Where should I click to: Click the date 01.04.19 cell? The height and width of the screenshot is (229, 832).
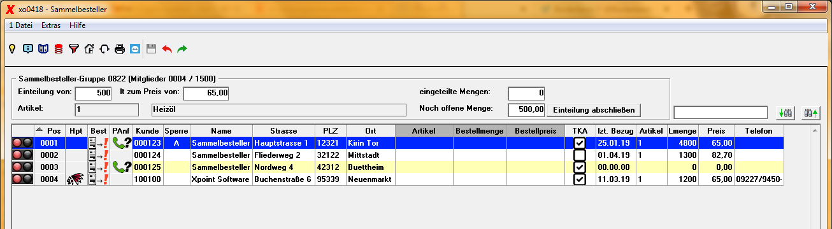[x=617, y=155]
